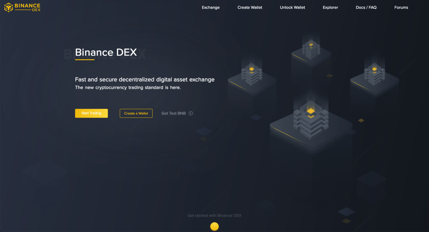Click the Binance DEX logo
This screenshot has width=429, height=232.
22,7
